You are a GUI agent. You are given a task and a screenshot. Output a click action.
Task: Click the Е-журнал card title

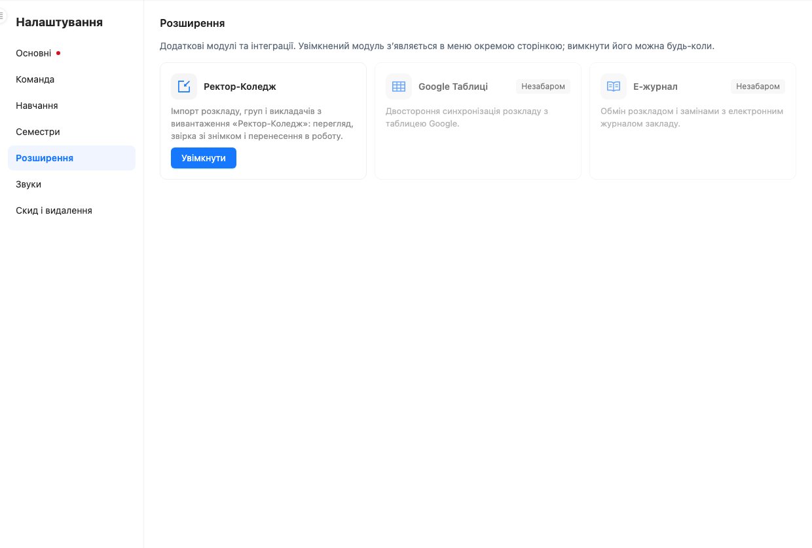click(x=655, y=87)
